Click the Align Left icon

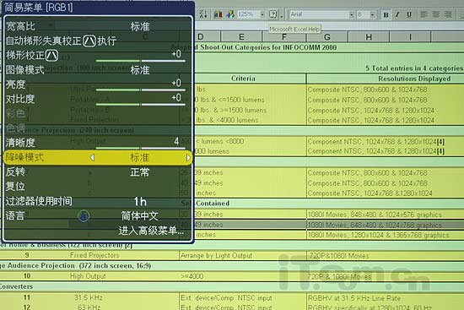pyautogui.click(x=424, y=14)
